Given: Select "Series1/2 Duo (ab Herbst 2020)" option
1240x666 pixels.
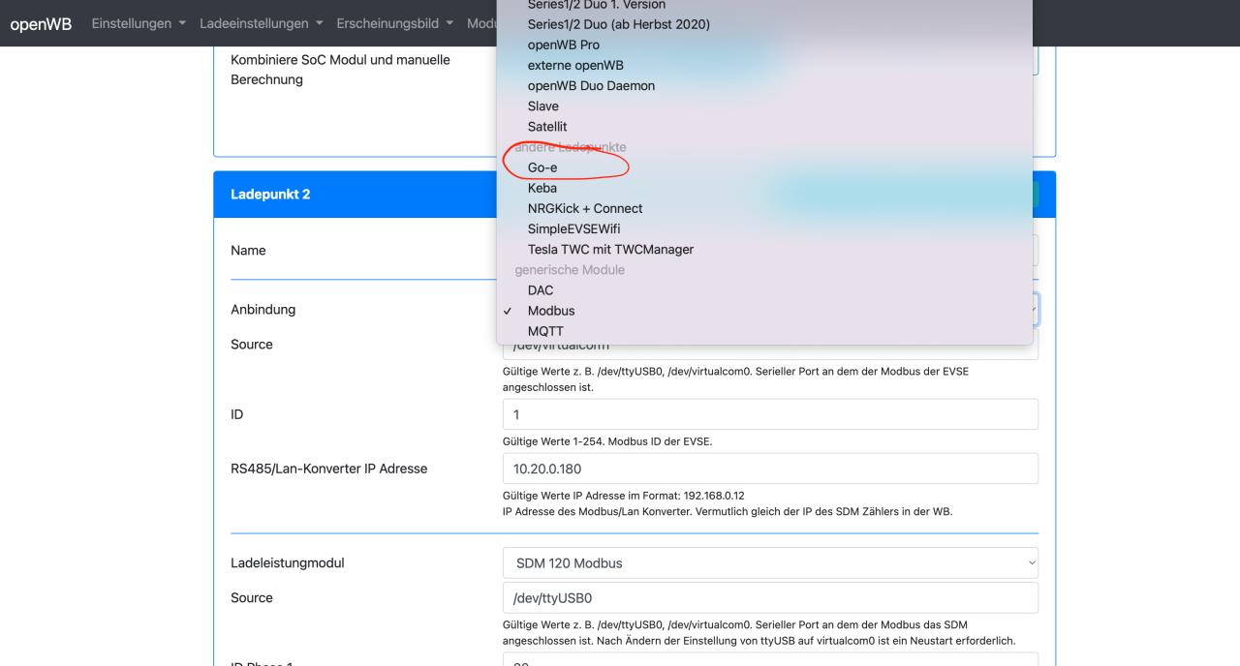Looking at the screenshot, I should pyautogui.click(x=764, y=24).
